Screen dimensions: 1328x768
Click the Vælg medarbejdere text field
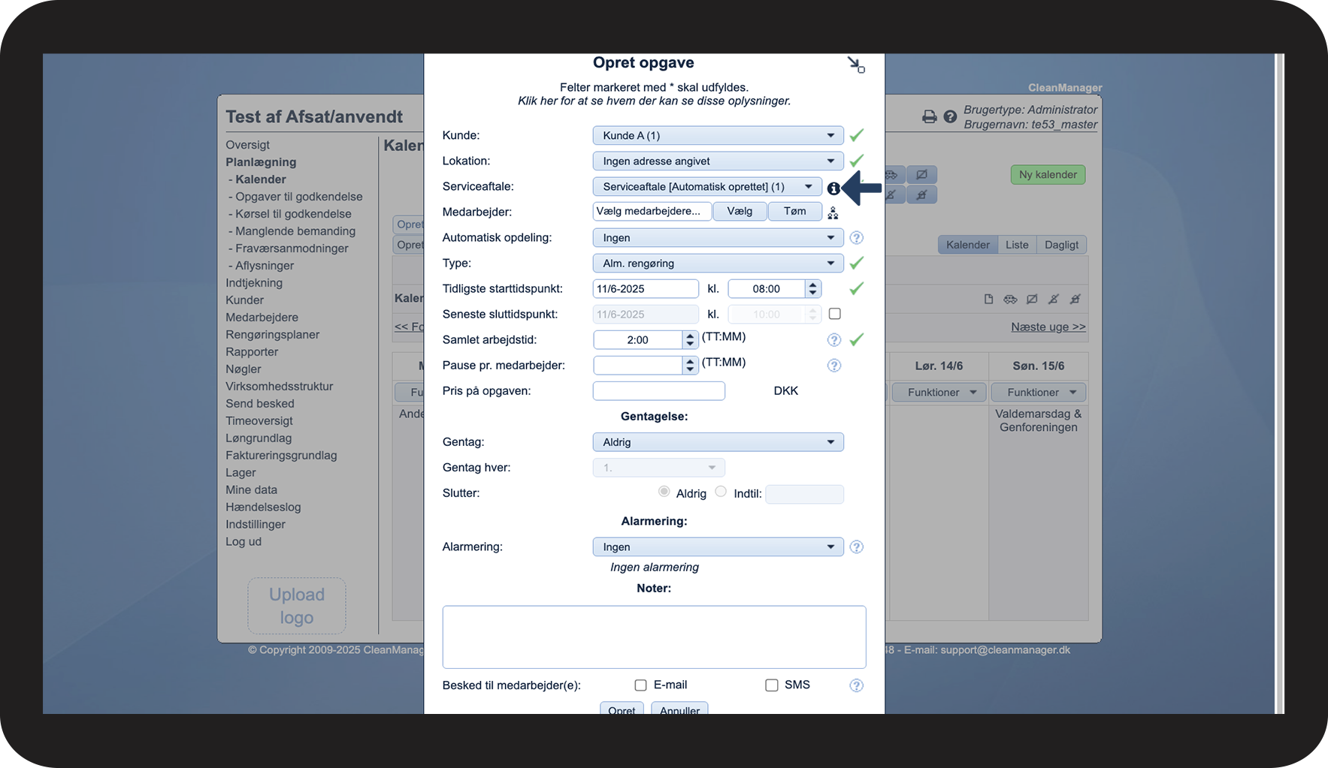652,212
